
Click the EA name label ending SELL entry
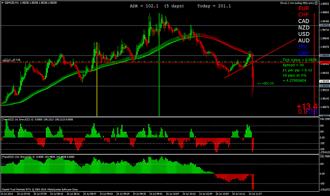[297, 3]
